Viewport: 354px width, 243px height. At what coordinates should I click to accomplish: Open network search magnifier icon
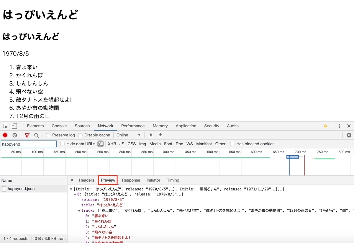pos(36,135)
